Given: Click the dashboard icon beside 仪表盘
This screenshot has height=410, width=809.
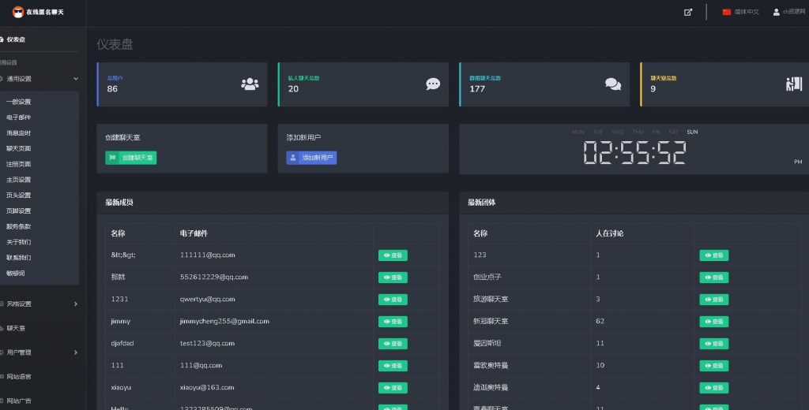Looking at the screenshot, I should click(x=2, y=39).
